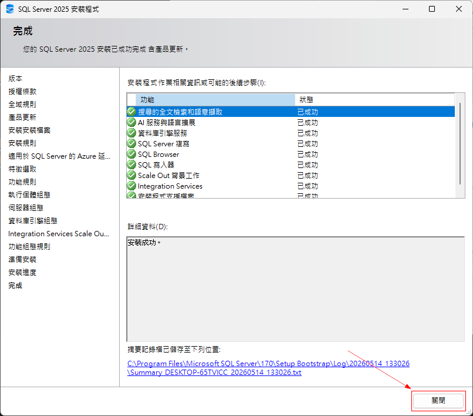The image size is (473, 416).
Task: Click green check icon for SQL 寫入器
Action: point(131,165)
